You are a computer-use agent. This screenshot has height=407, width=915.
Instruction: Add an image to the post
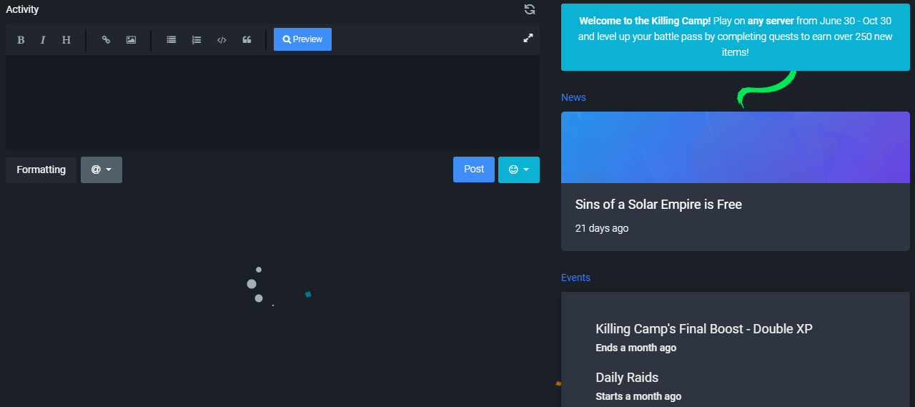(131, 40)
